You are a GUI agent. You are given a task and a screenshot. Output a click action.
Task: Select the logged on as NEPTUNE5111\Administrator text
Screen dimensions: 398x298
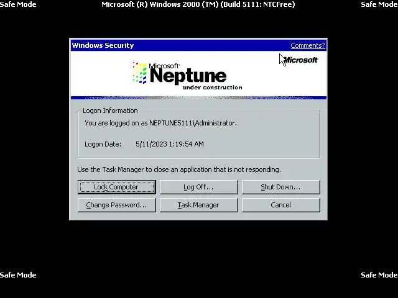(x=160, y=123)
